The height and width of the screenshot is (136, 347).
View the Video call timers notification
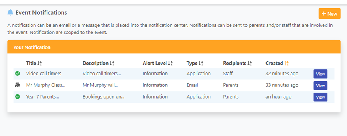tap(320, 74)
